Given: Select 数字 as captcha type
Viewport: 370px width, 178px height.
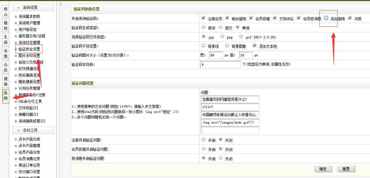Looking at the screenshot, I should (204, 27).
